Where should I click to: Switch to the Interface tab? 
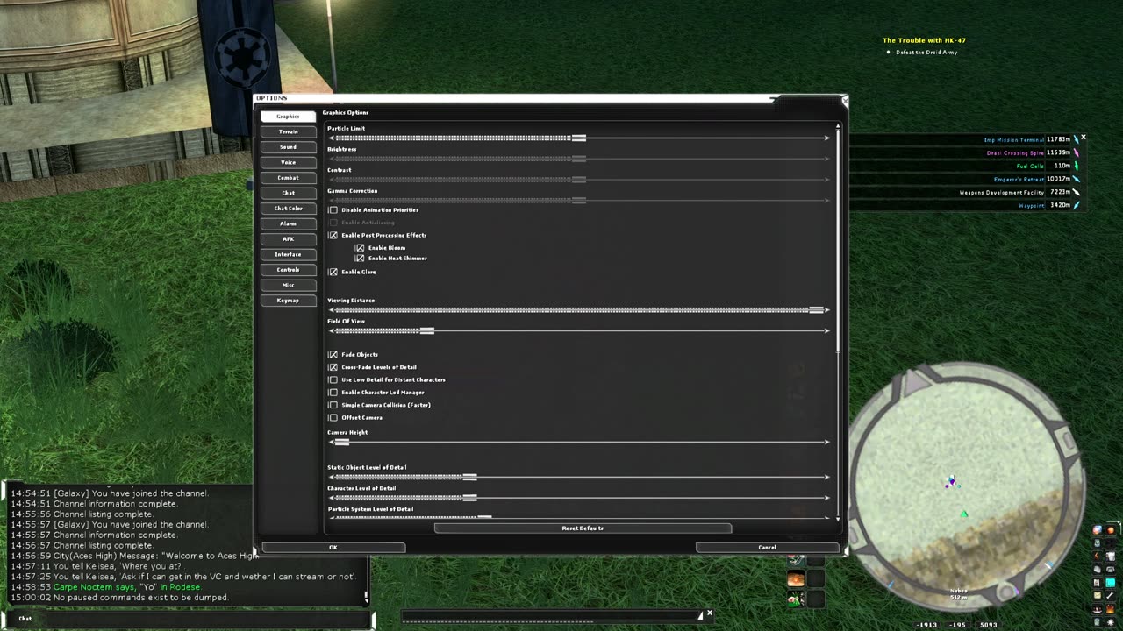click(288, 254)
